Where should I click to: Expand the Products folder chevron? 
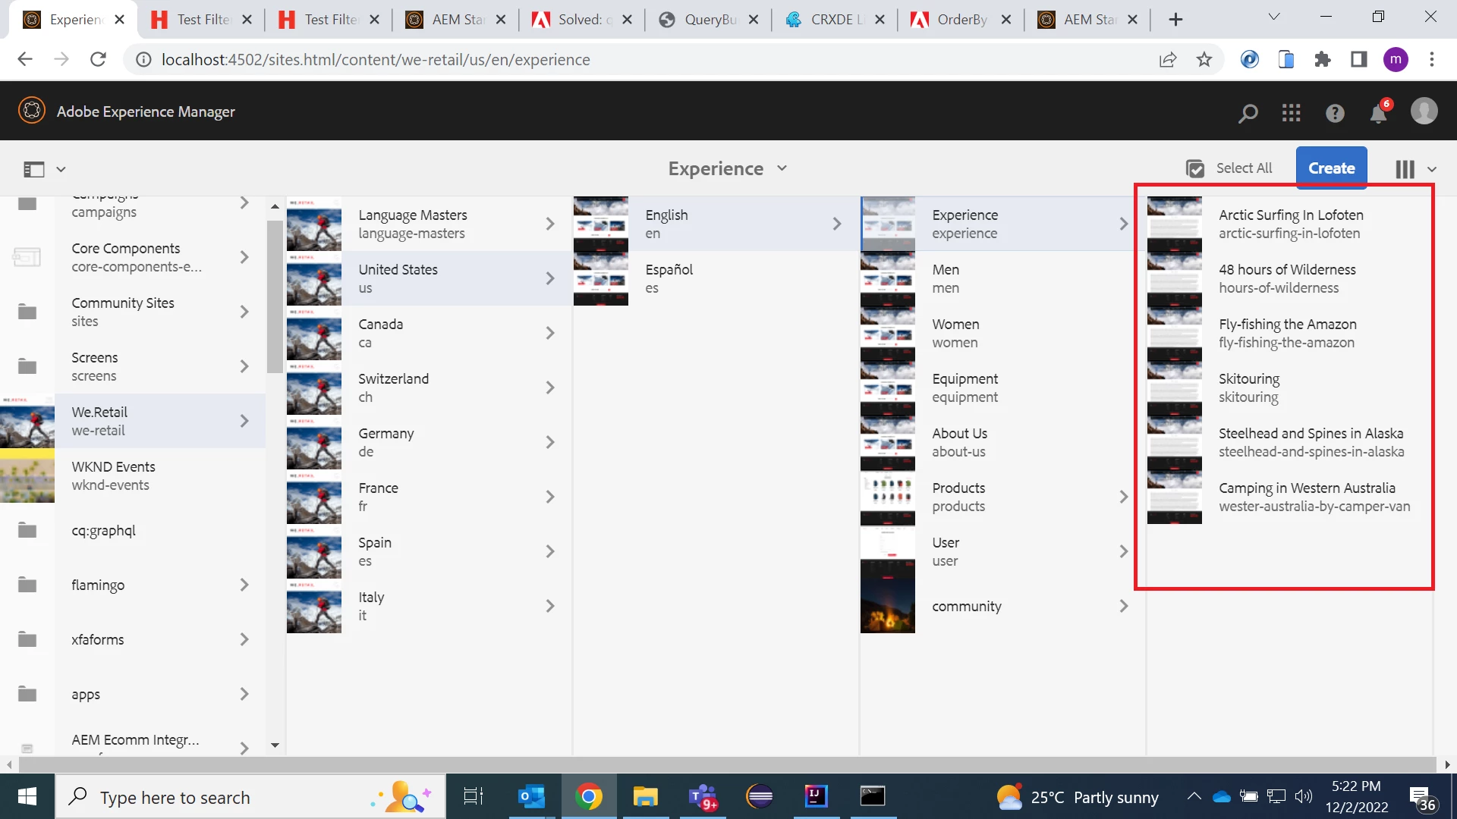pyautogui.click(x=1124, y=497)
